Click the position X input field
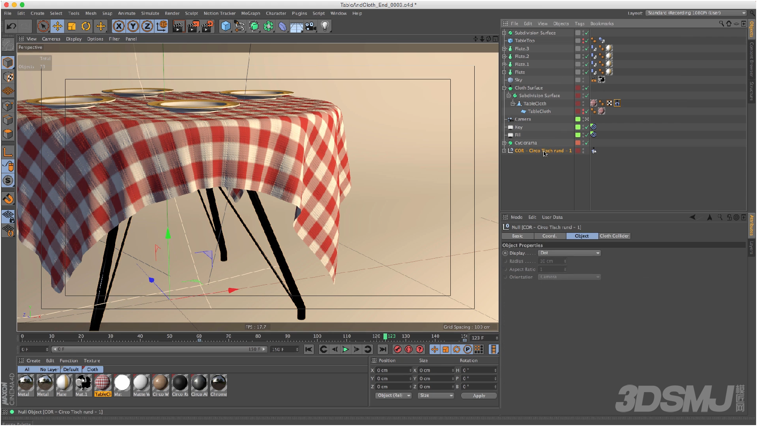The image size is (757, 426). (x=394, y=370)
